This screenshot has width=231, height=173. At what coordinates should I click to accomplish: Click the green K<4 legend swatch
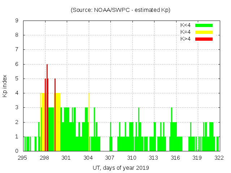click(x=204, y=25)
